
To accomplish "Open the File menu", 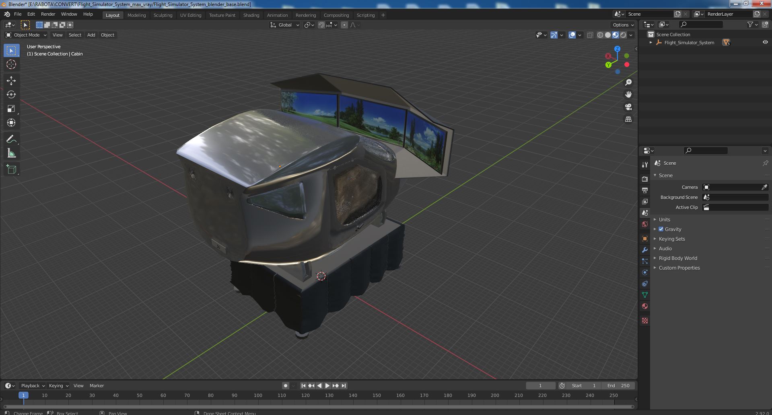I will tap(18, 14).
